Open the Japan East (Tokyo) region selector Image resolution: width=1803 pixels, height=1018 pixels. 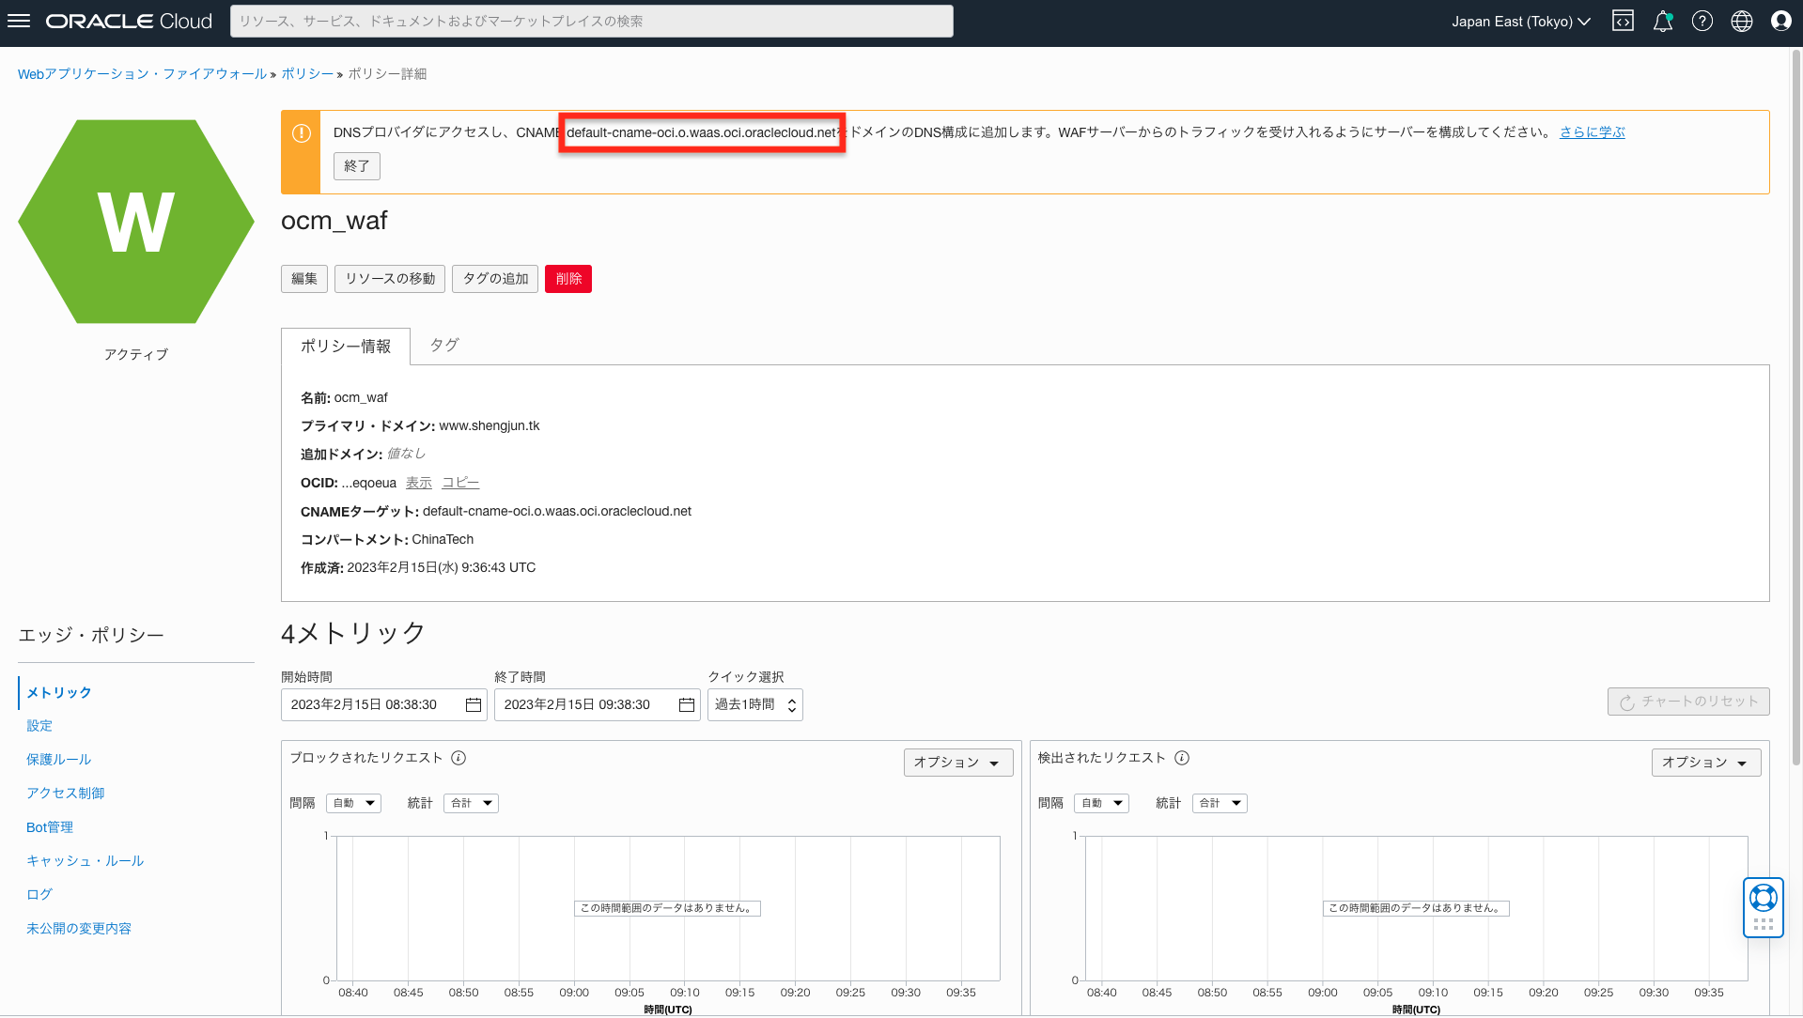pyautogui.click(x=1520, y=21)
